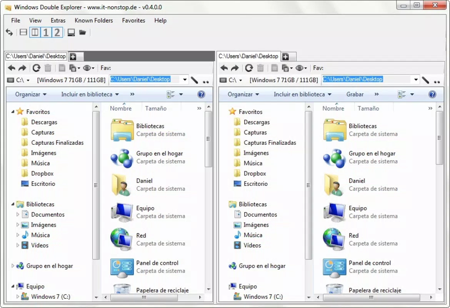
Task: Select the left pane C:\Users\Daniel\Desktop tab
Action: coord(36,56)
